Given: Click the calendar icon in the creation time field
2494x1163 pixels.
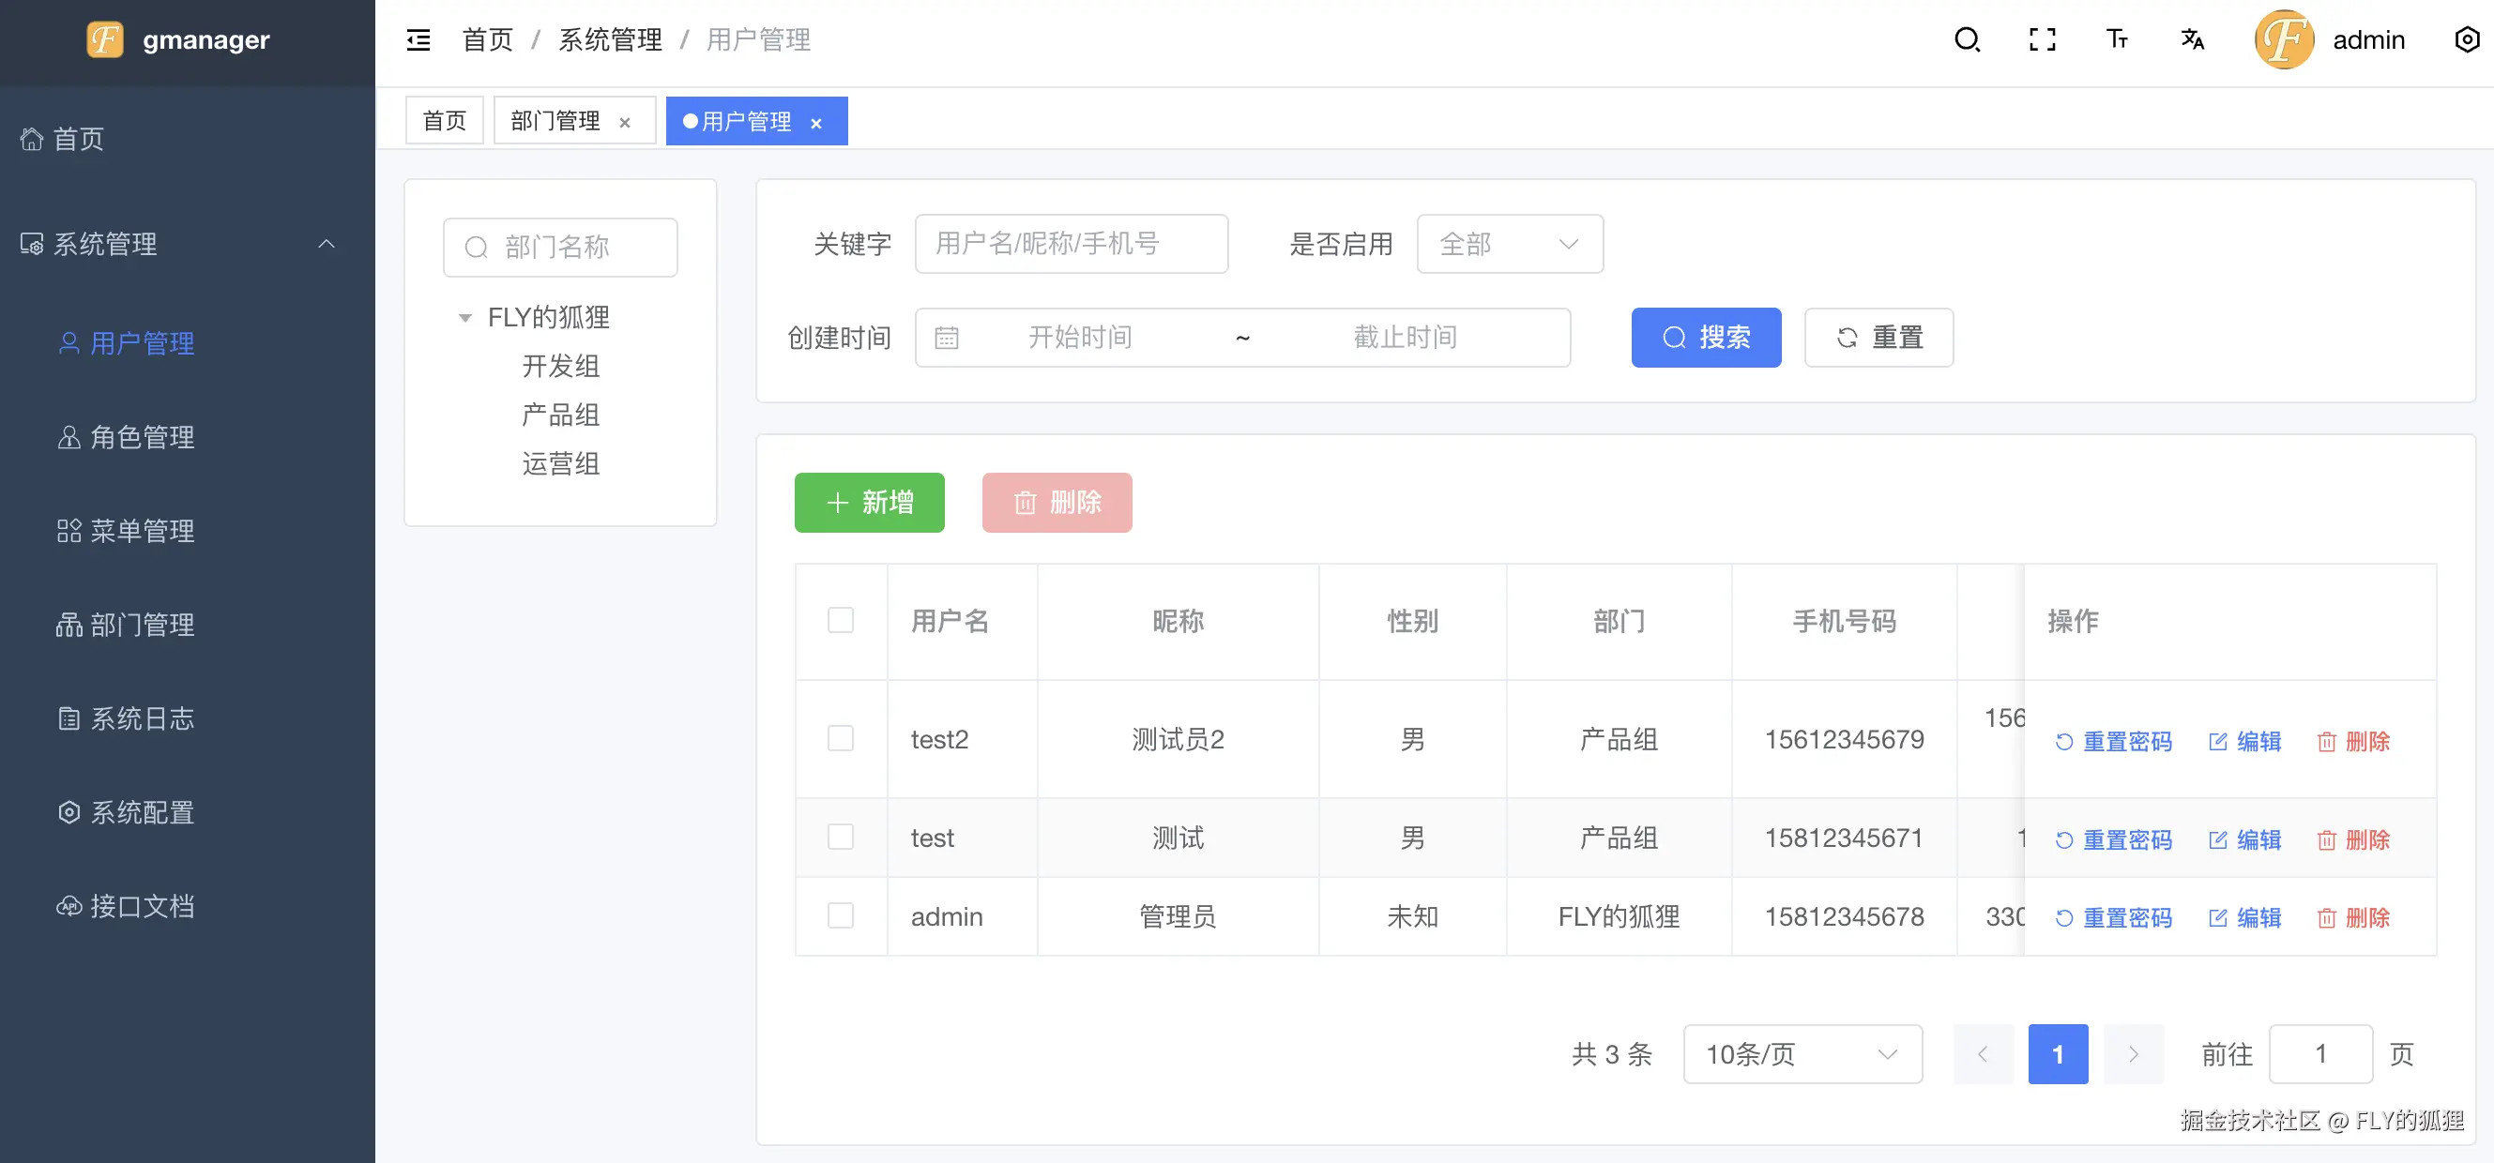Looking at the screenshot, I should click(x=946, y=338).
